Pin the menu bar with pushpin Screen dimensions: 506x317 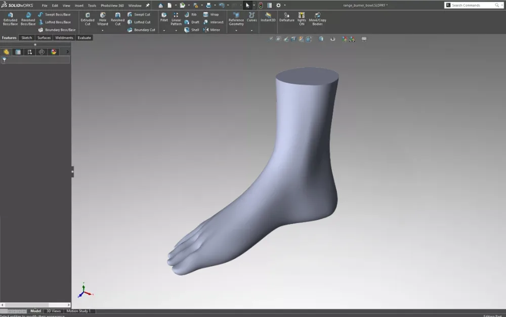pos(148,6)
